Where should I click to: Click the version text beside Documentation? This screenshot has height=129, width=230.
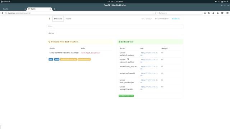[147, 19]
